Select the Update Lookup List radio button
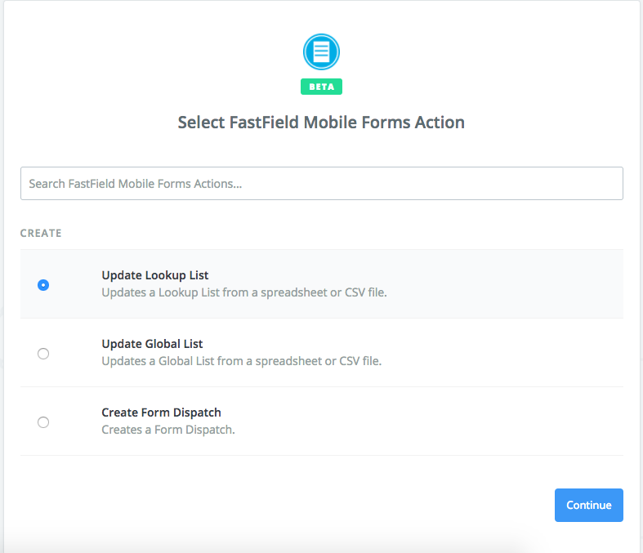Image resolution: width=643 pixels, height=553 pixels. [43, 285]
